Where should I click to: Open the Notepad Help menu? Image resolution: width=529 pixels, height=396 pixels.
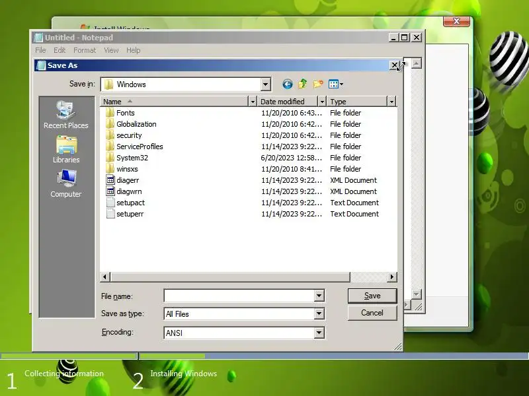134,50
